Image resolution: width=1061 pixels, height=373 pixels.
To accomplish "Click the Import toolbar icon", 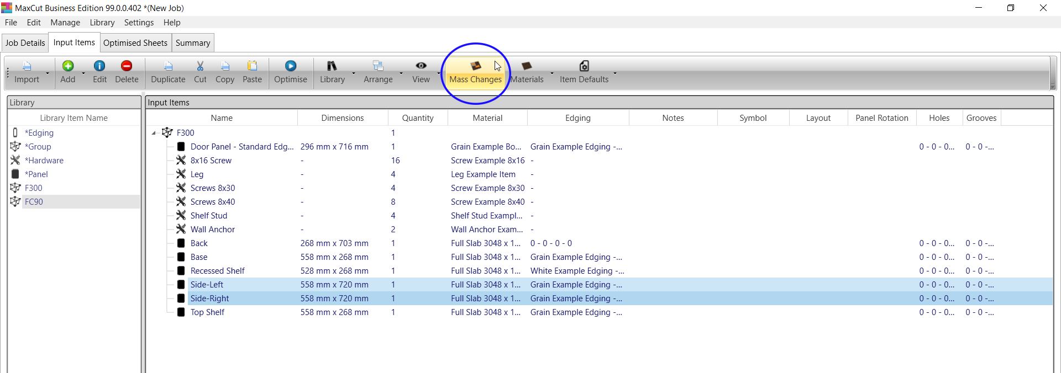I will [x=27, y=66].
